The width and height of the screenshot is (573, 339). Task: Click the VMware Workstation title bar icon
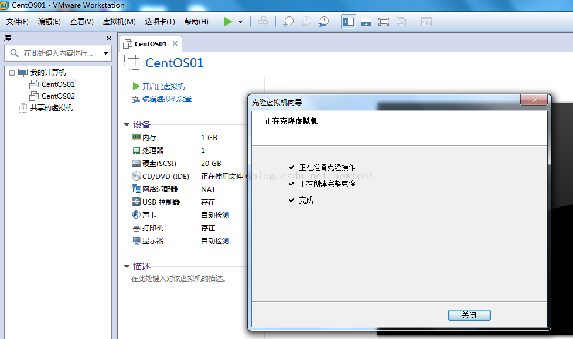[4, 5]
